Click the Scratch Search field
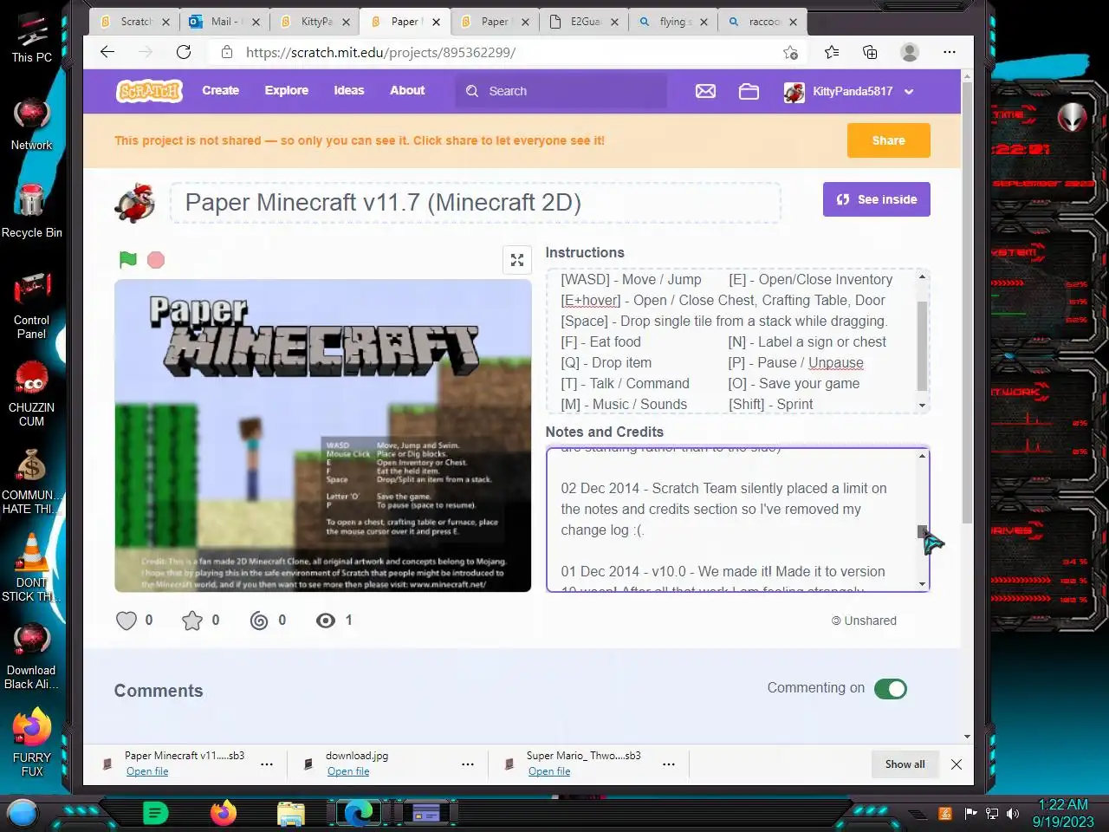 tap(561, 91)
